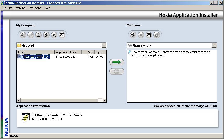Refresh the My Computer file list

click(x=46, y=35)
